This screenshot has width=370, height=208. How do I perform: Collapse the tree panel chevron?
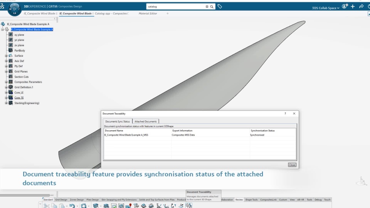pos(55,18)
